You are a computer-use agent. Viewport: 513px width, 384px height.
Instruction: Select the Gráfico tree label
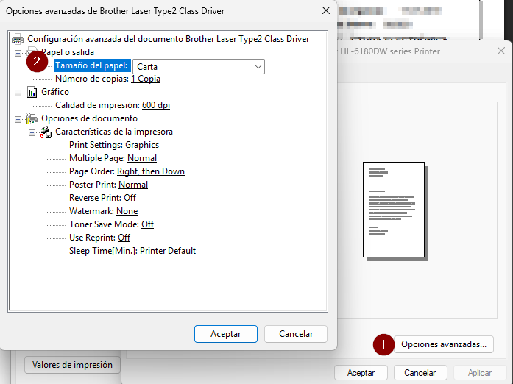[55, 92]
